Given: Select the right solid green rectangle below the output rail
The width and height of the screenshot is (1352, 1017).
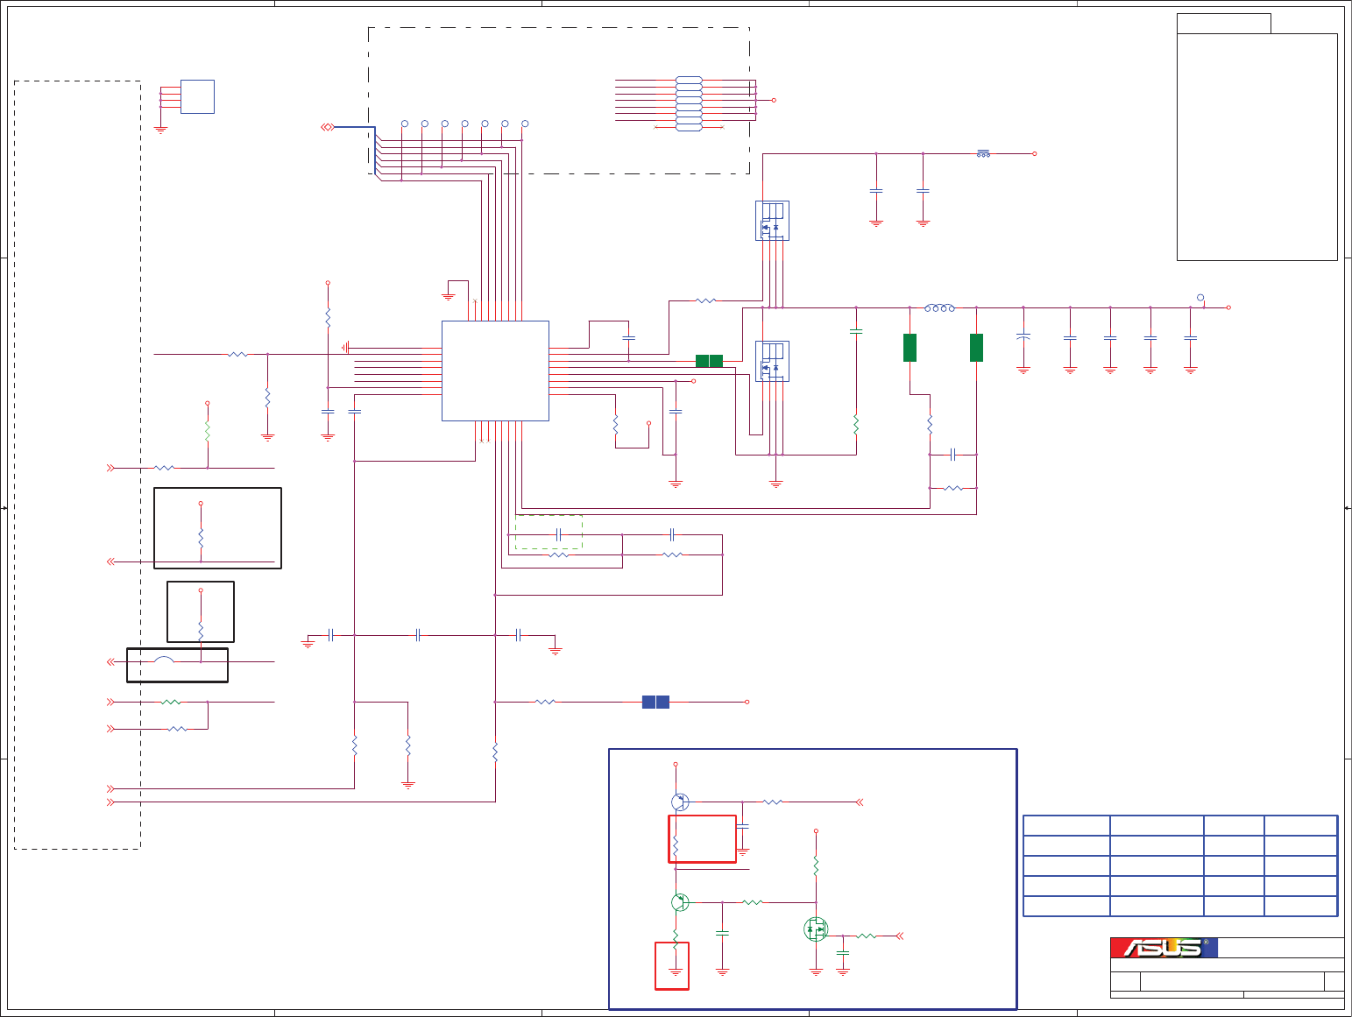Looking at the screenshot, I should (x=976, y=348).
